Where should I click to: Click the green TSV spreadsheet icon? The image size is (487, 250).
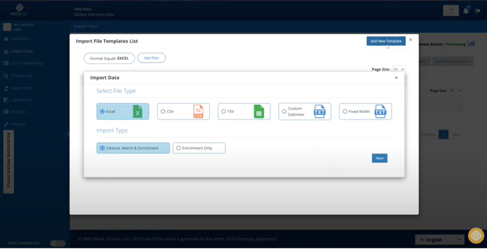(x=259, y=112)
